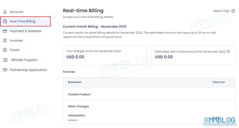Click the Real Time Billing clock icon
Image resolution: width=239 pixels, height=128 pixels.
[5, 21]
